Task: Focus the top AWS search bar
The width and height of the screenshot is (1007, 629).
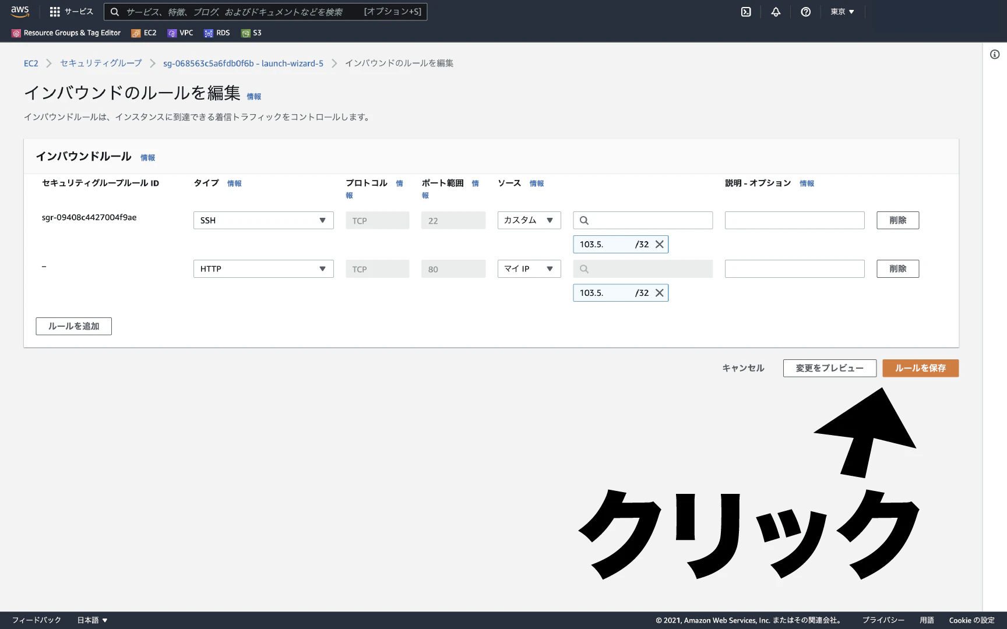Action: [x=265, y=12]
